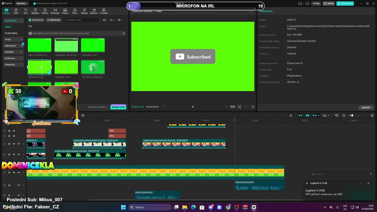
Task: Open the Titulky captions tab
Action: point(65,11)
